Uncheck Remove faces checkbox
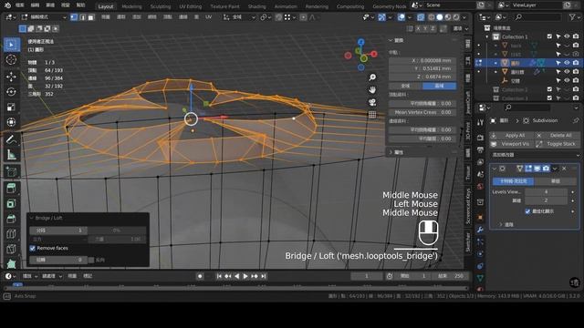Screen dimensions: 584x328 pyautogui.click(x=33, y=248)
